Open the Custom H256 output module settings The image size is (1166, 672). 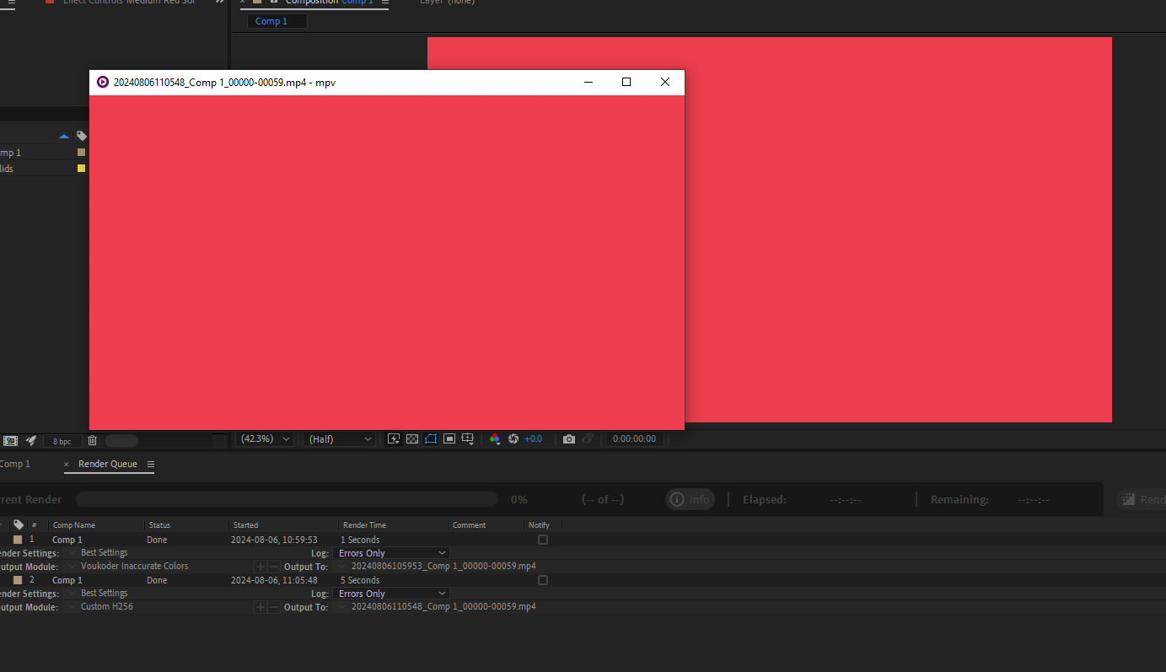point(106,607)
